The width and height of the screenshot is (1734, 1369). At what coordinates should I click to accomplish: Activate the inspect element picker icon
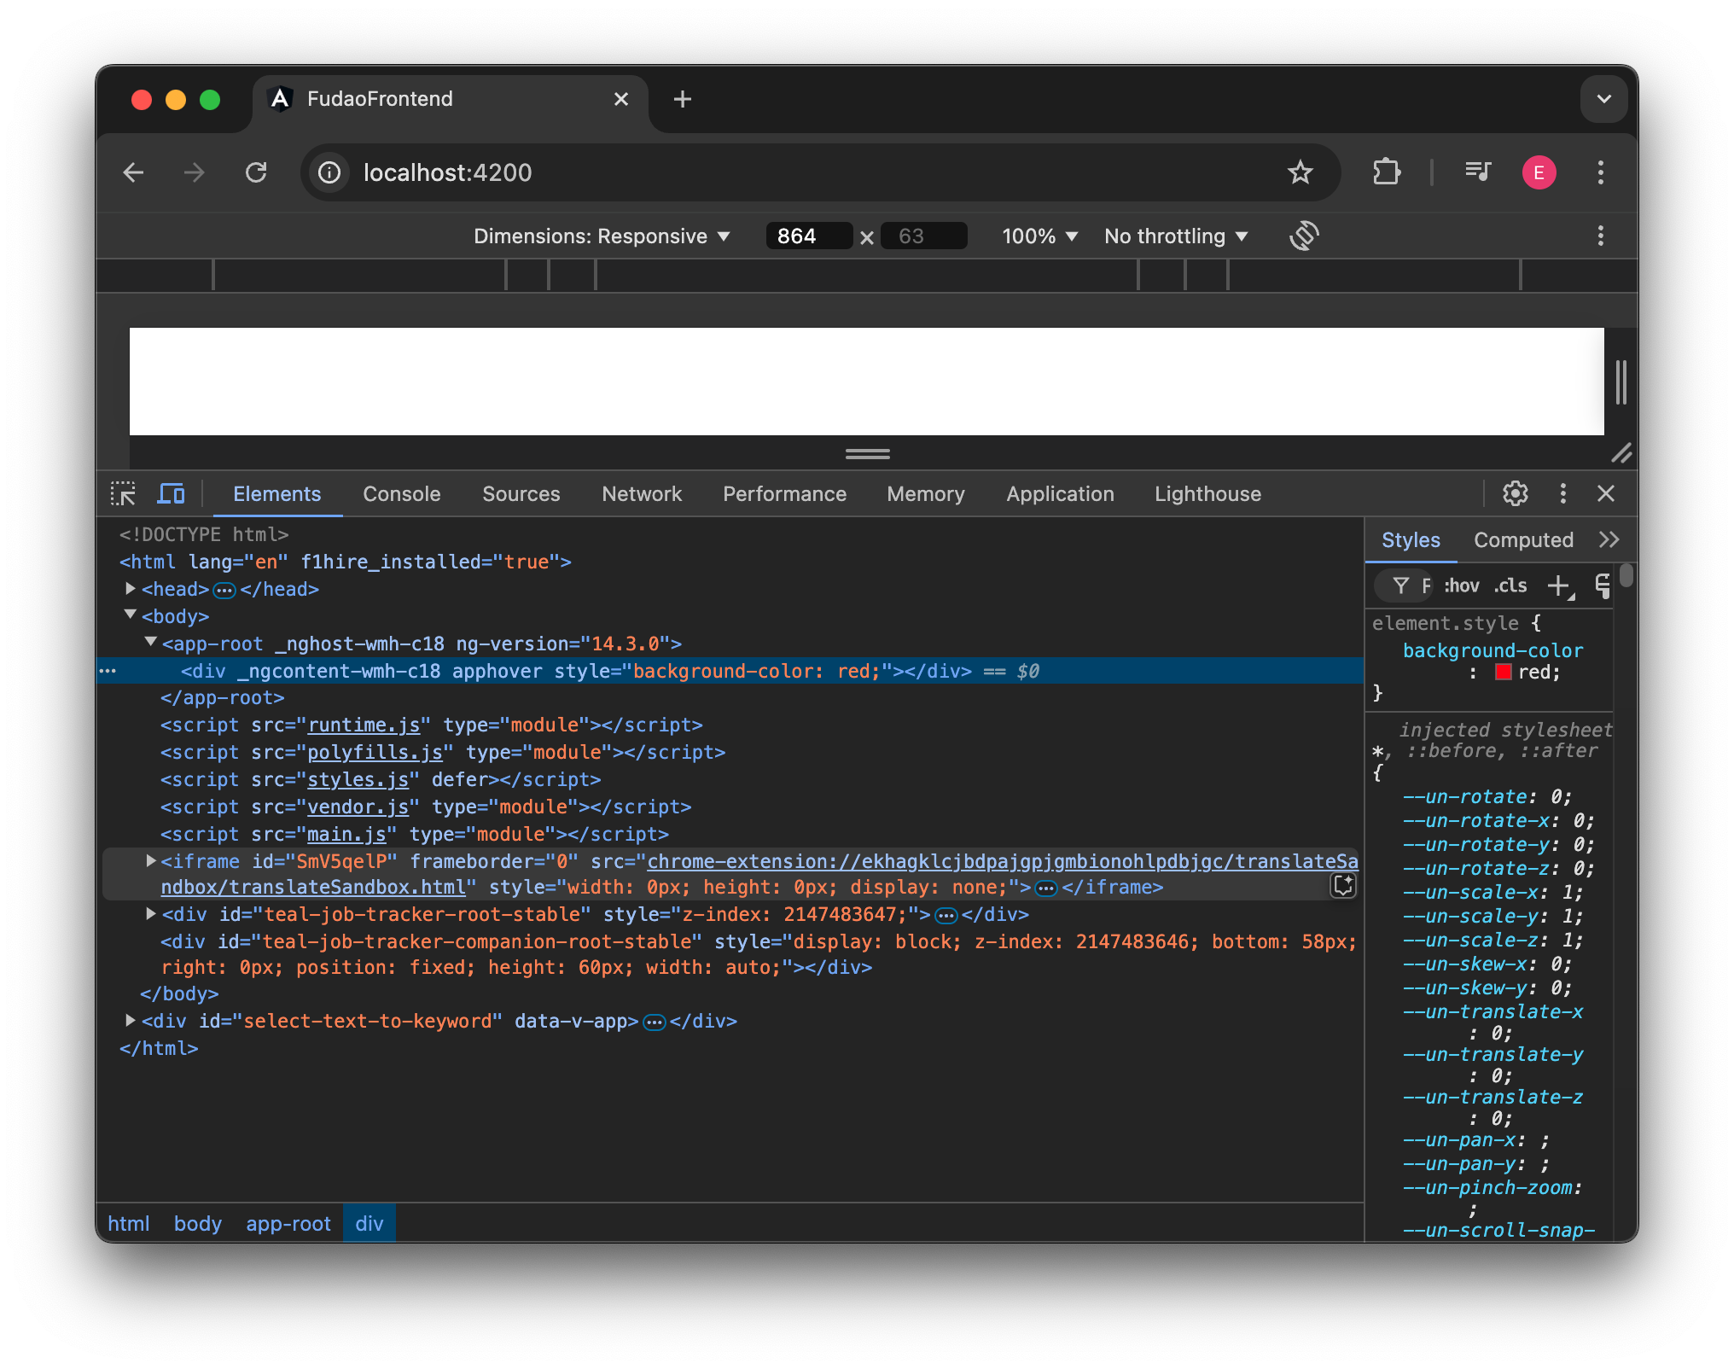(123, 493)
